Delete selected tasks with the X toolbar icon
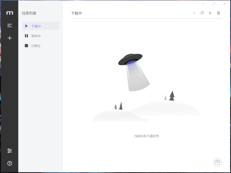Screen dimensions: 231x173 [194, 13]
